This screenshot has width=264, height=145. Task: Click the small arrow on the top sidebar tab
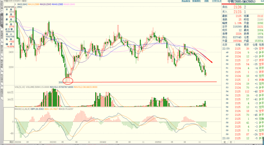click(x=2, y=10)
